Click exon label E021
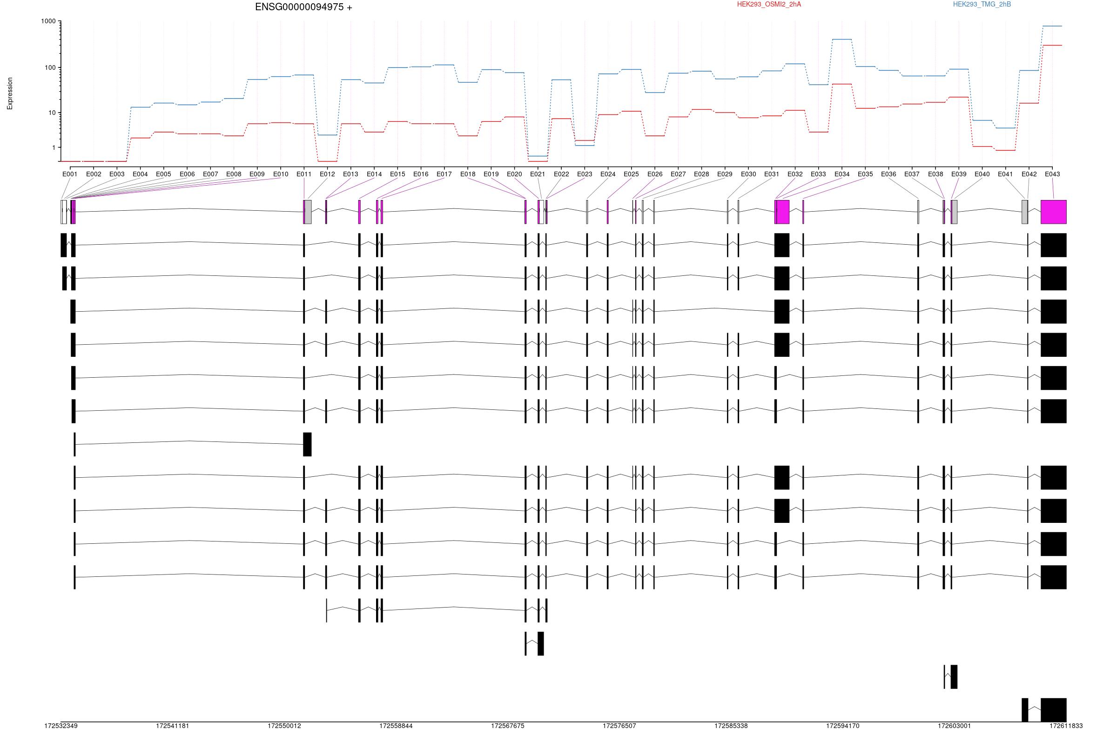 tap(538, 174)
